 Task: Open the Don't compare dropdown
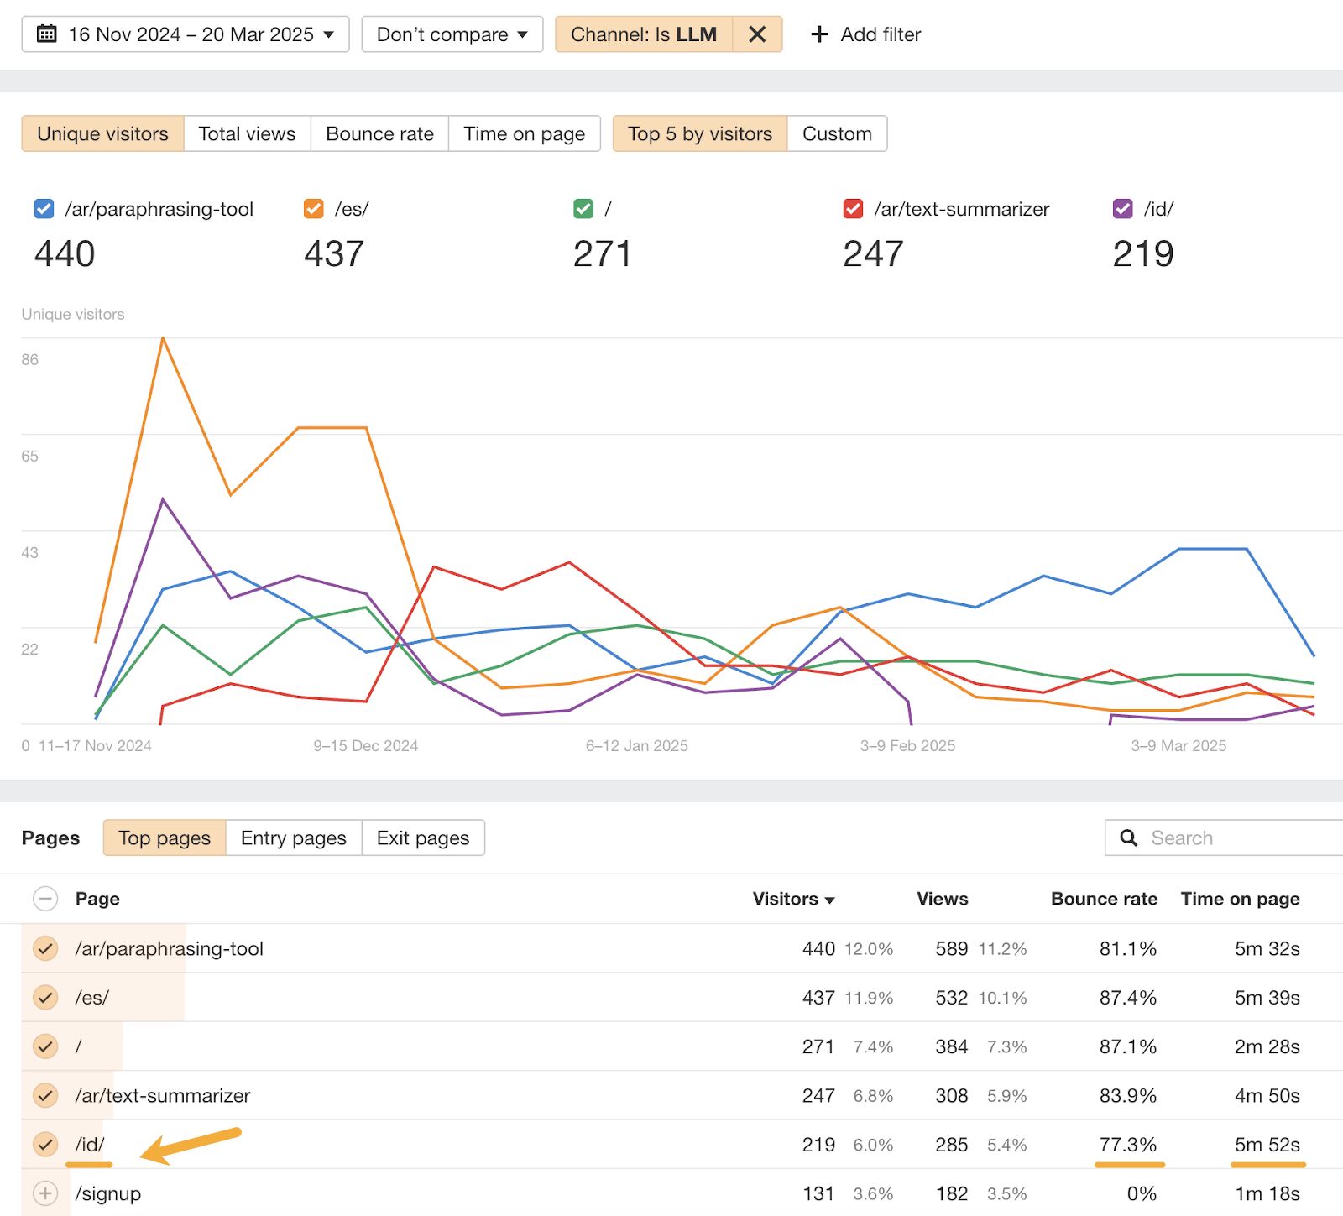[452, 34]
